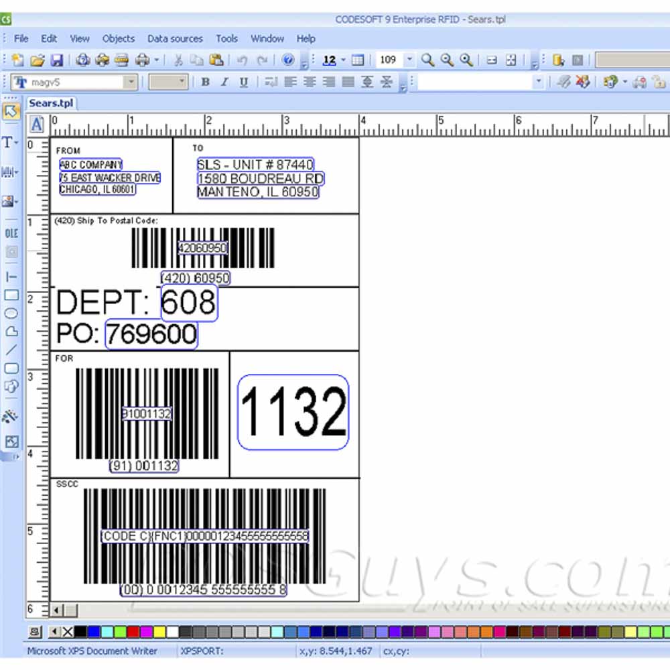Toggle underline formatting

tap(243, 82)
